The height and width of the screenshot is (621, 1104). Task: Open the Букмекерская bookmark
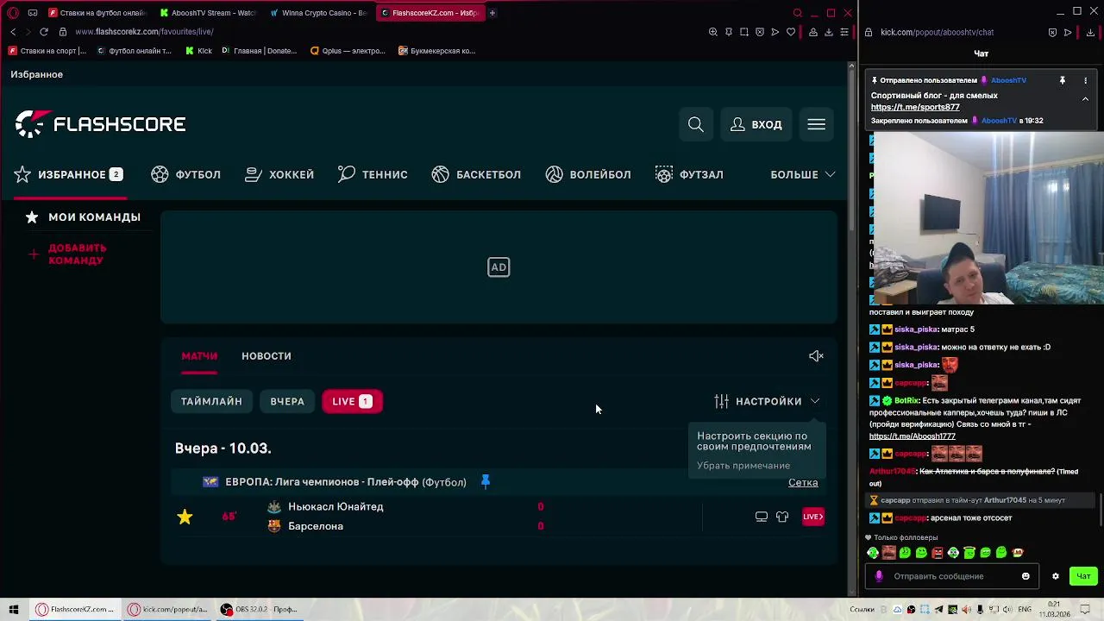click(x=436, y=51)
